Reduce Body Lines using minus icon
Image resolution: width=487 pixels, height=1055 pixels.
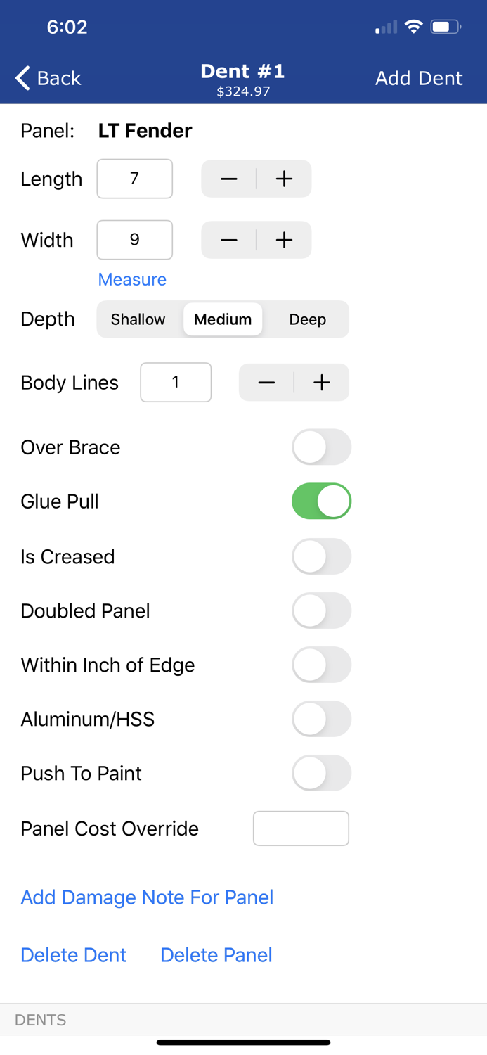(266, 383)
